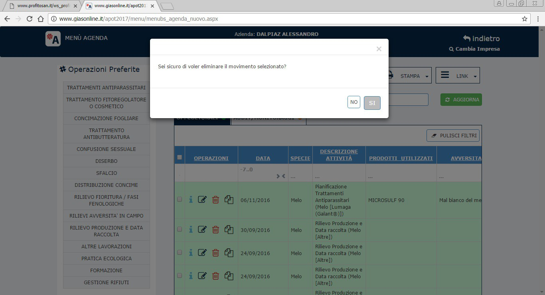Bookmark this page with the star icon
The height and width of the screenshot is (295, 545).
point(525,19)
